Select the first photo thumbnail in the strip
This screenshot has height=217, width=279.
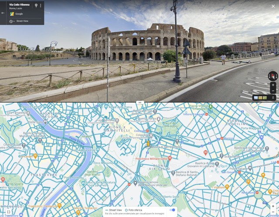[256, 98]
